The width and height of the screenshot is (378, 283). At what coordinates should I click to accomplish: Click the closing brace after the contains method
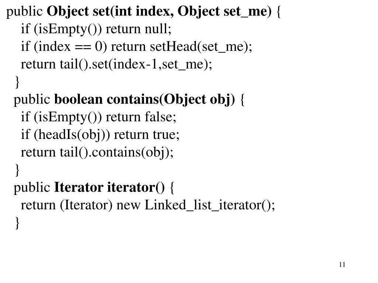pyautogui.click(x=17, y=170)
